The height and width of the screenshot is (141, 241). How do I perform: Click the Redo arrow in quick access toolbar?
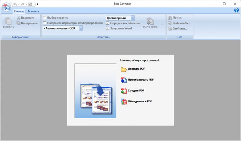[x=23, y=4]
